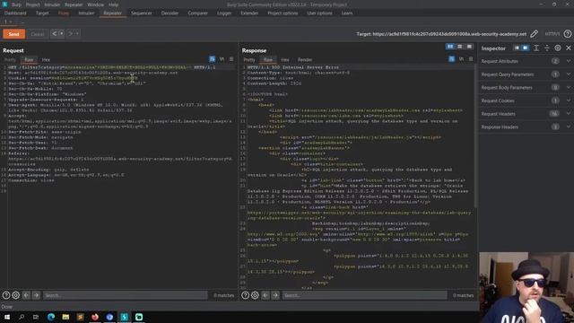Image resolution: width=574 pixels, height=323 pixels.
Task: Open Response search settings gear
Action: (x=255, y=295)
